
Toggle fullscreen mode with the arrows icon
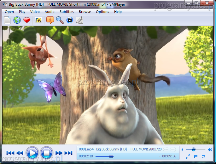(x=188, y=156)
